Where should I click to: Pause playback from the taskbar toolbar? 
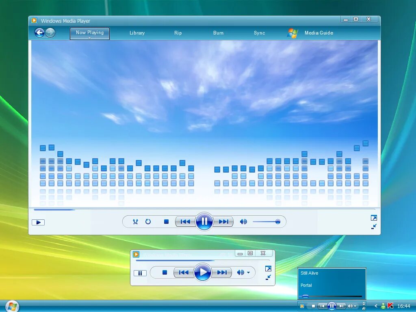tap(332, 306)
